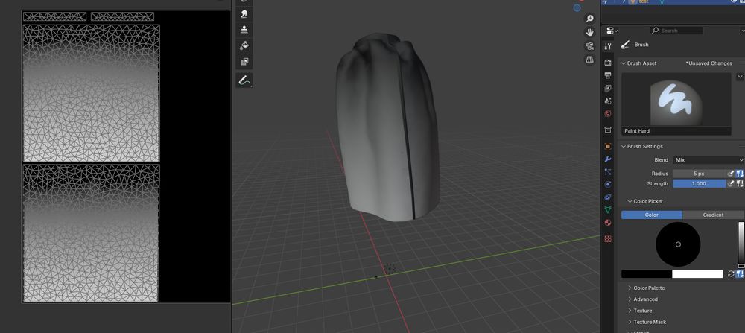Switch to the Color tab
The height and width of the screenshot is (333, 745).
pyautogui.click(x=651, y=215)
